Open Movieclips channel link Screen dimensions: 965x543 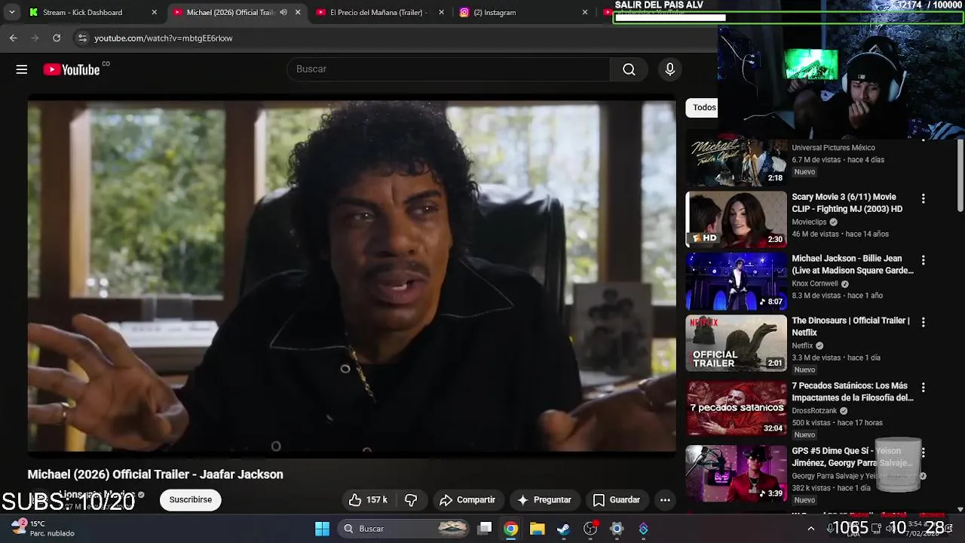pos(809,222)
